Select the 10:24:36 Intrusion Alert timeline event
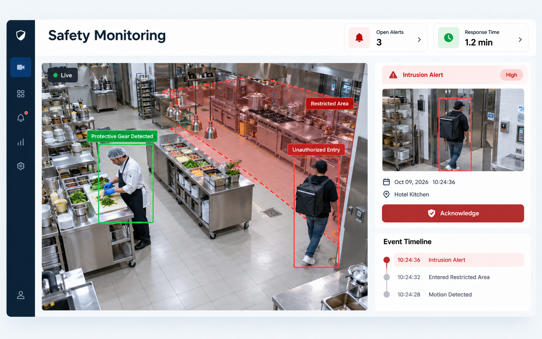This screenshot has width=542, height=339. (459, 260)
